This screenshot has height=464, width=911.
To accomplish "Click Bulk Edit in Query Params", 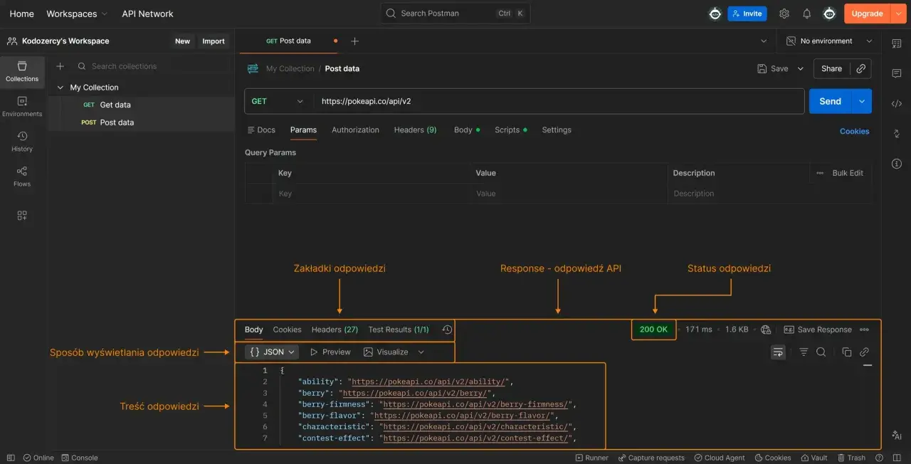I will point(848,173).
